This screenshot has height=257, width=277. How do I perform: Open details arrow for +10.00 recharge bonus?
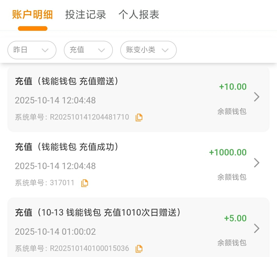coord(256,97)
